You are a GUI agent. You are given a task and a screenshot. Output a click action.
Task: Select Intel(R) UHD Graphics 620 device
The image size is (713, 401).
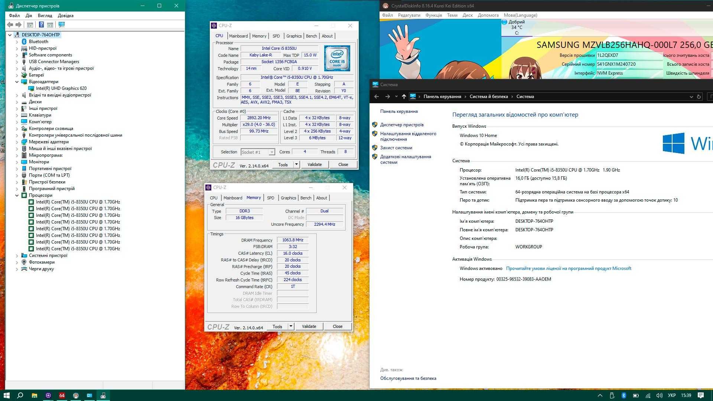(61, 88)
